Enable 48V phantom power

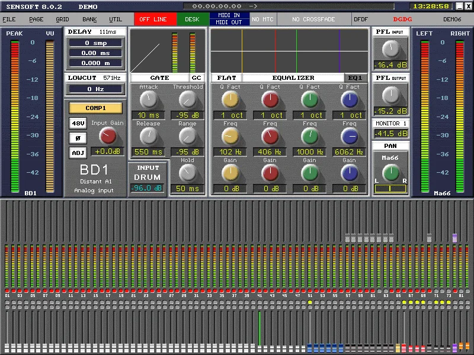tap(78, 123)
